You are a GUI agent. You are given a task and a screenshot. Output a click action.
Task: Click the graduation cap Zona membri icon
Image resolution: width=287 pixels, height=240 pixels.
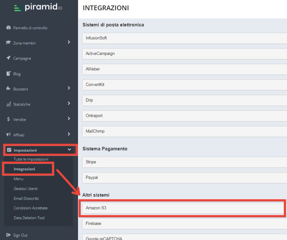coord(9,42)
